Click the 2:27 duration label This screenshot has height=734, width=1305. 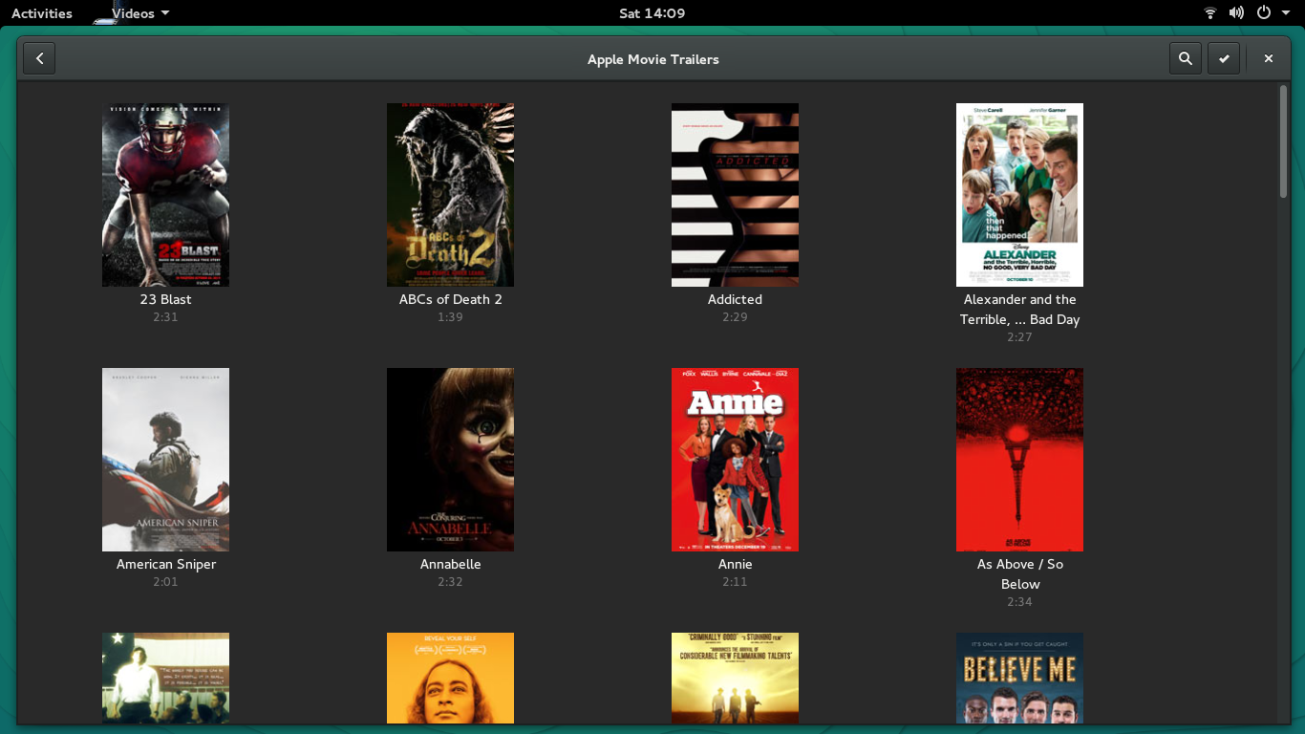click(1019, 337)
